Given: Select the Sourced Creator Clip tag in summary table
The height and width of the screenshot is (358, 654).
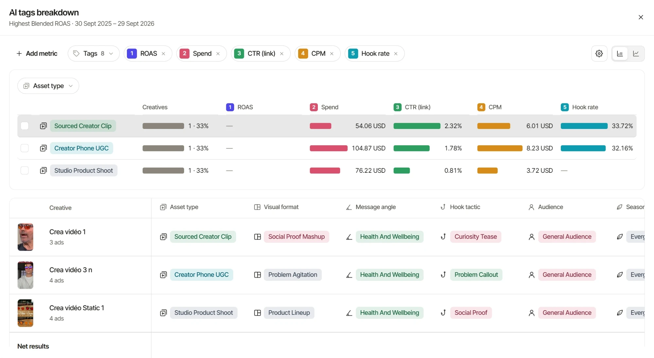Looking at the screenshot, I should 83,126.
